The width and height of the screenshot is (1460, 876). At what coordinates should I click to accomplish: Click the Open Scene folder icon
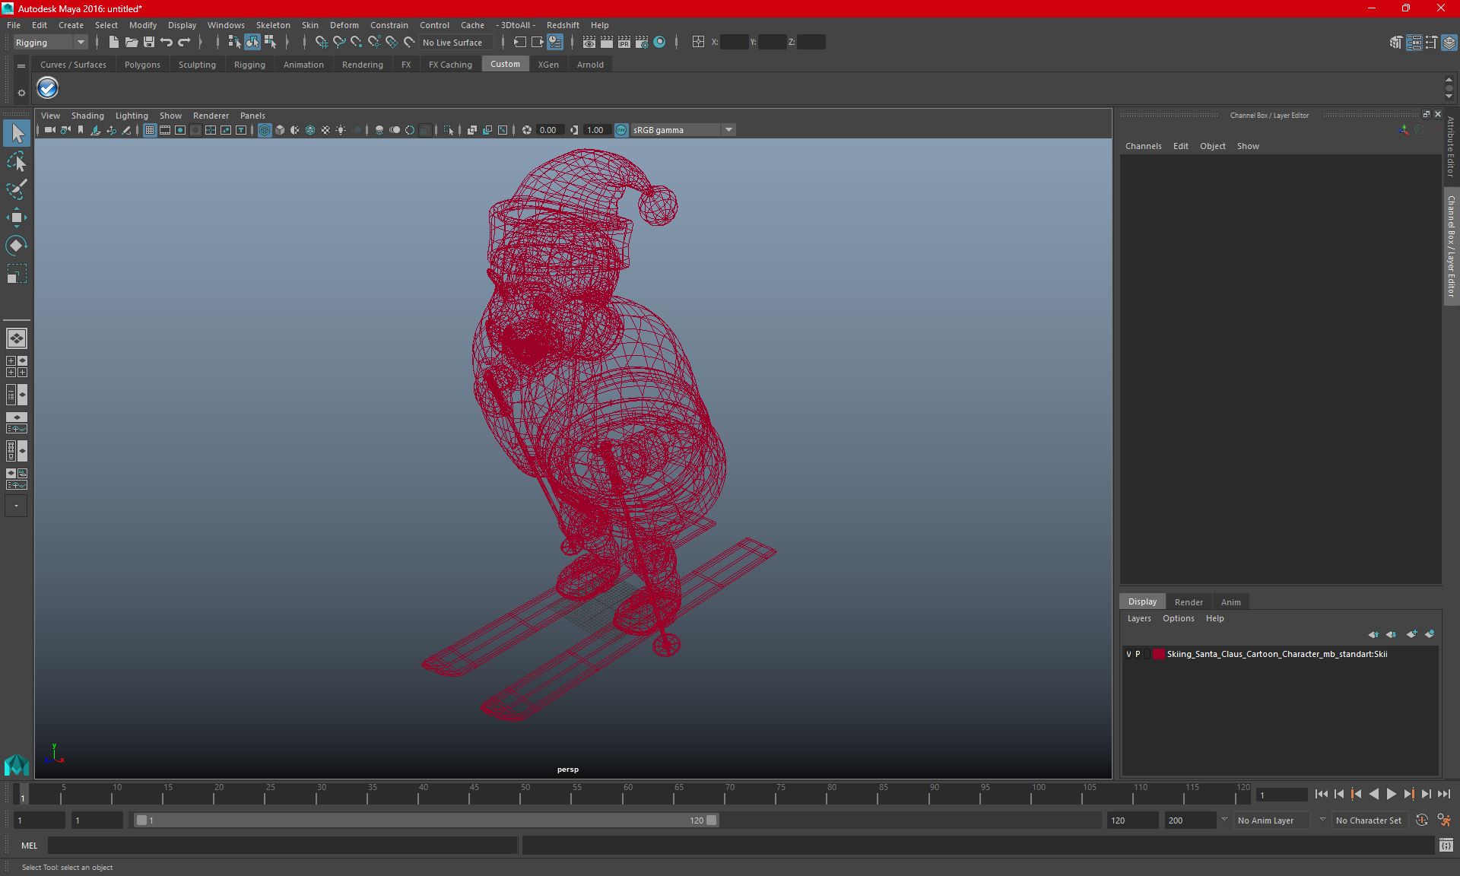131,43
